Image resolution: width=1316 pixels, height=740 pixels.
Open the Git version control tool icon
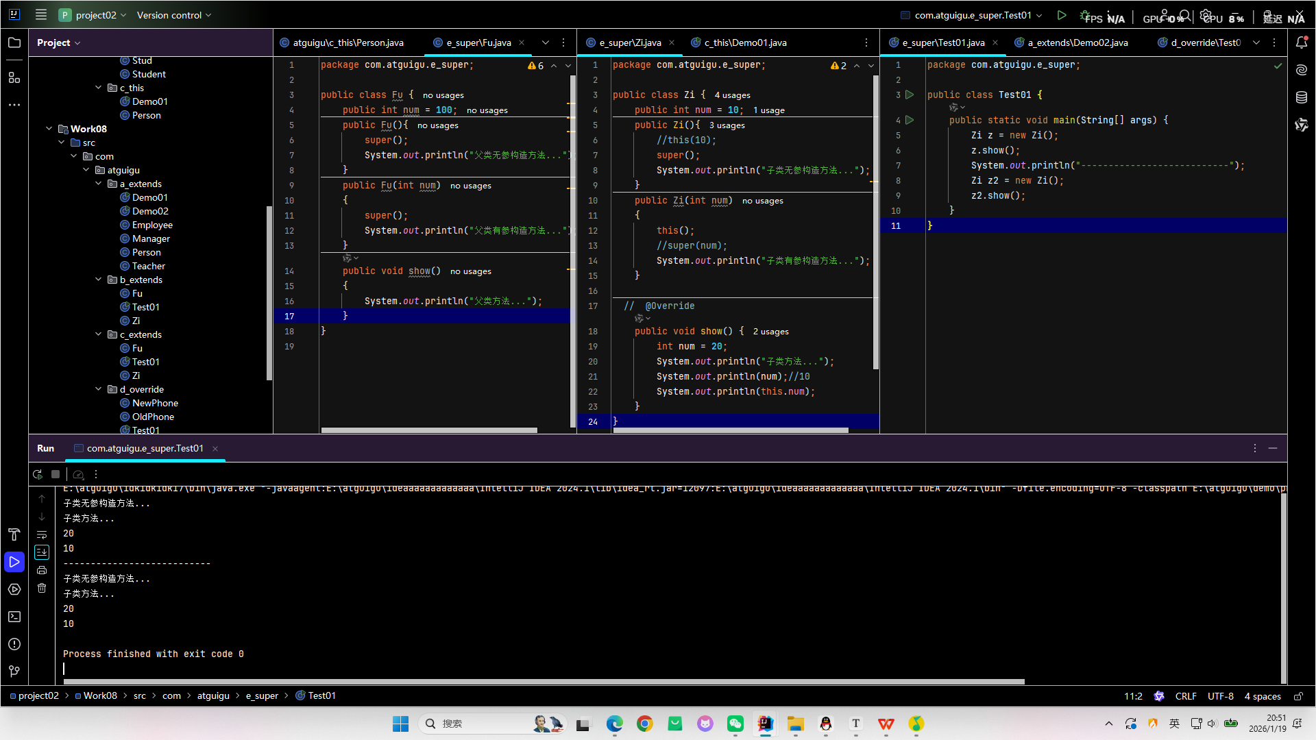point(14,671)
